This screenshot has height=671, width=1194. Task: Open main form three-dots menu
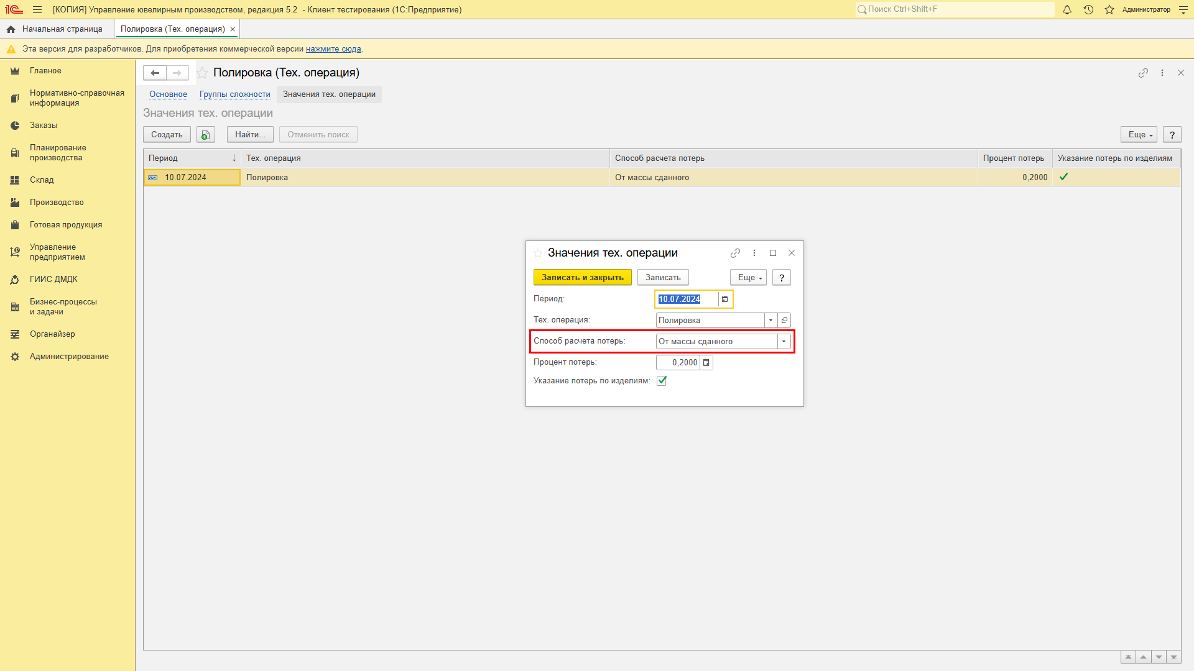pyautogui.click(x=1162, y=73)
